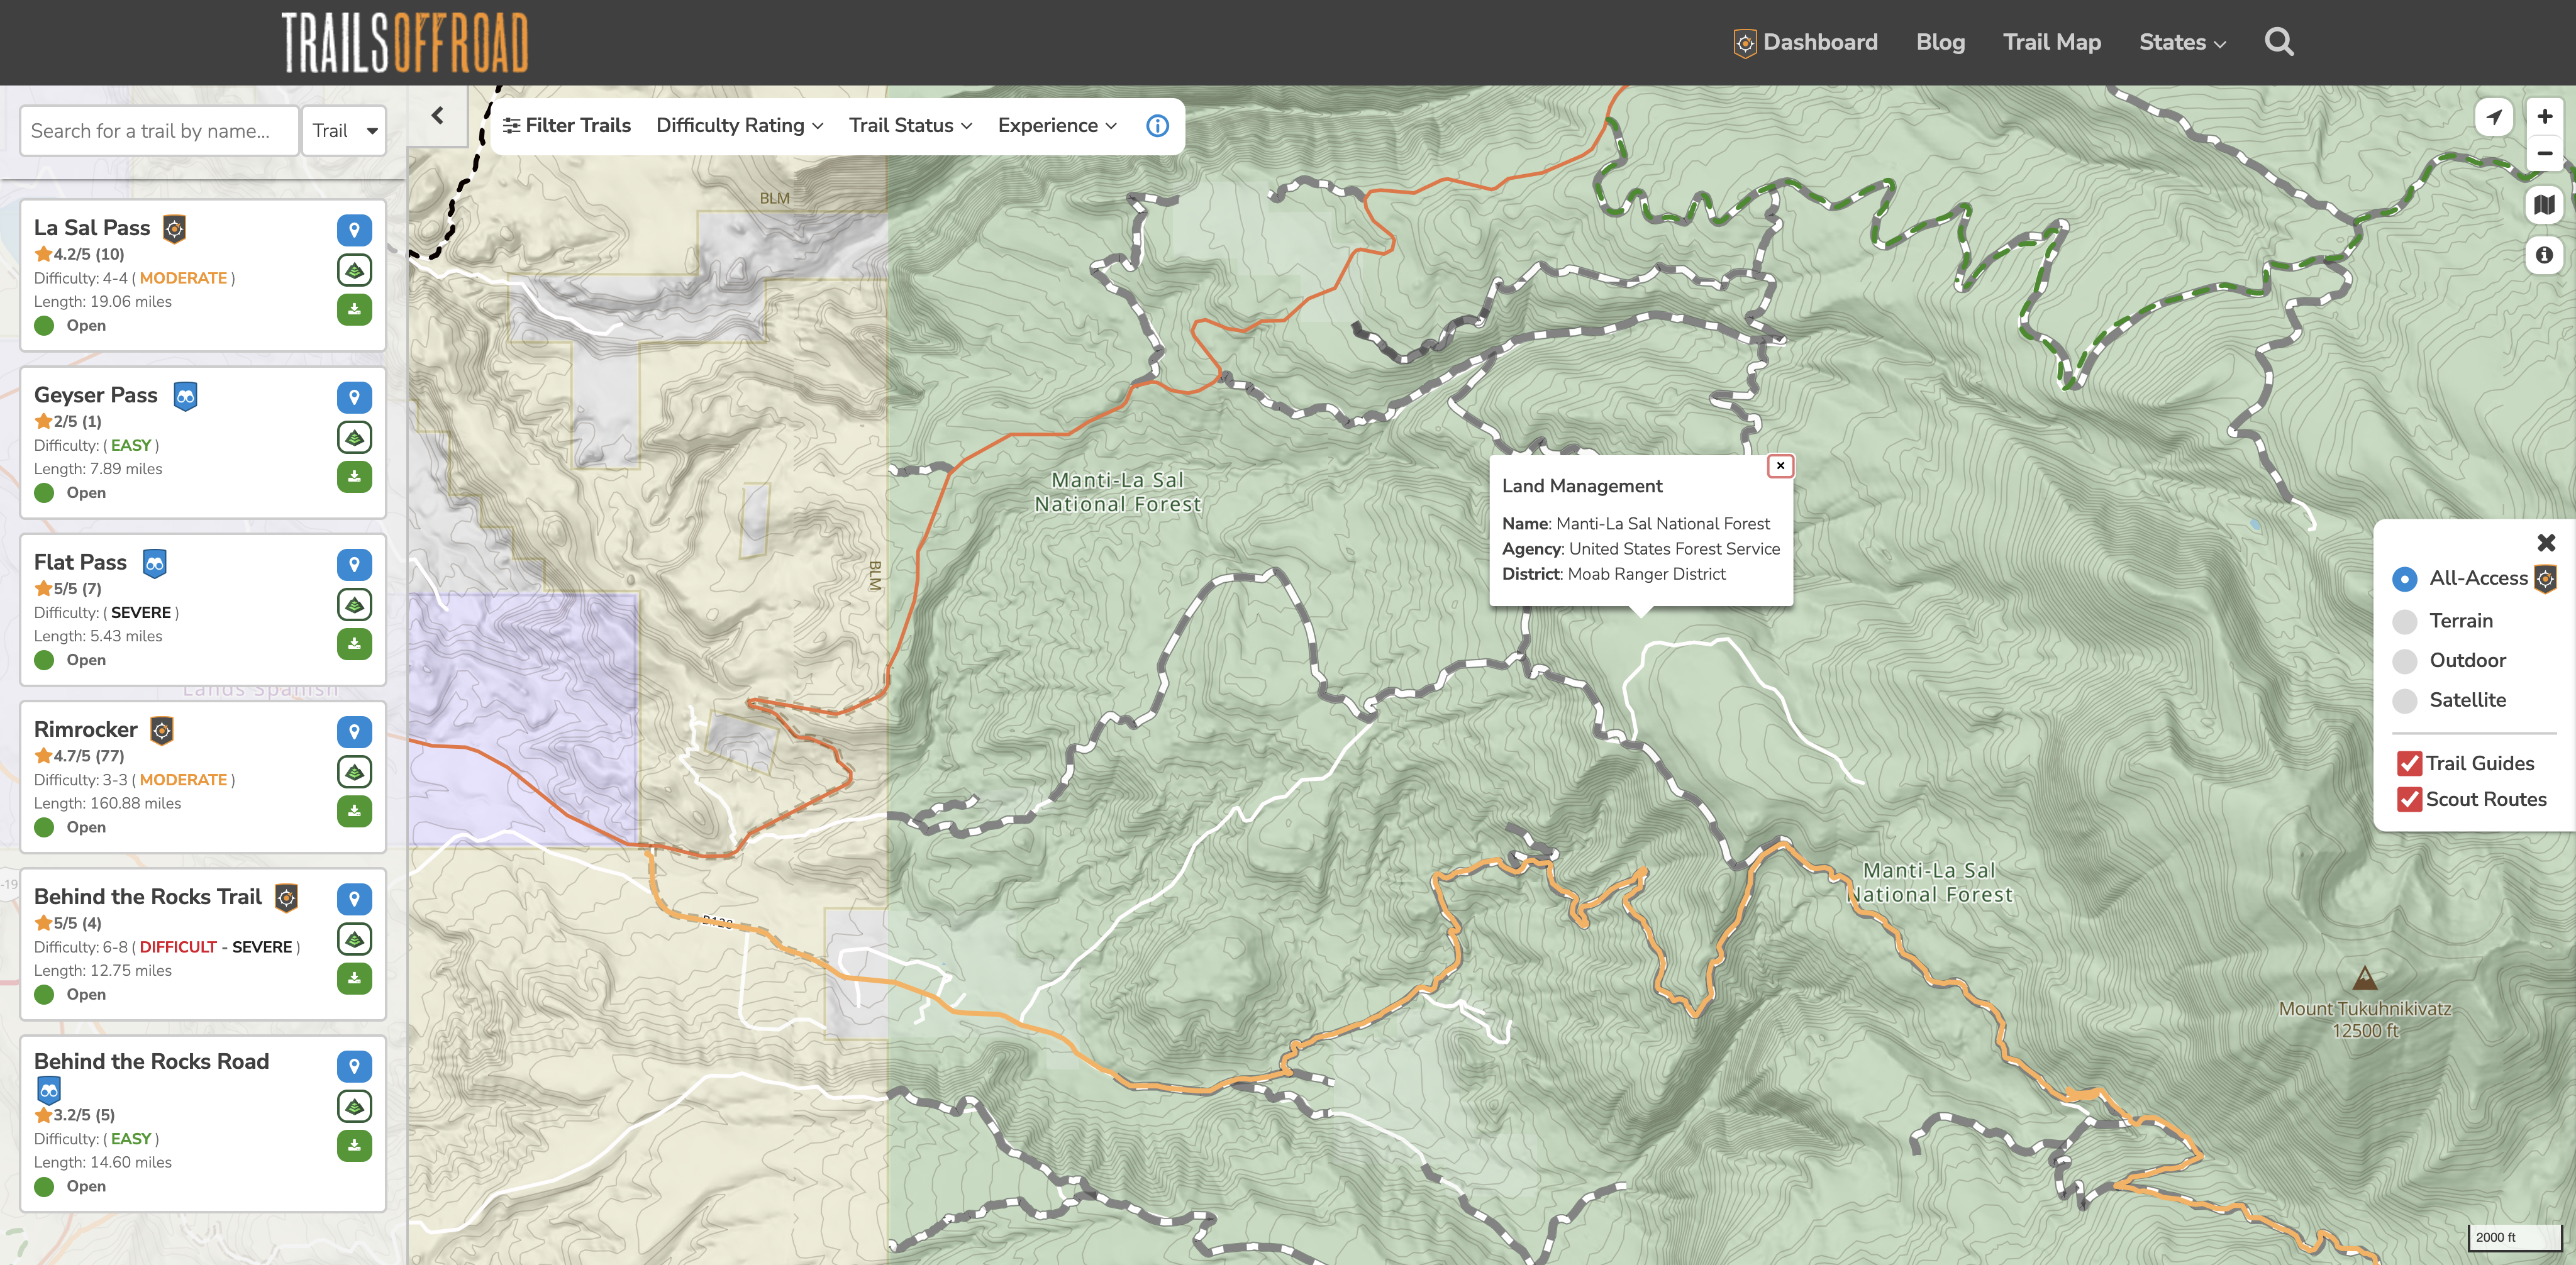Viewport: 2576px width, 1265px height.
Task: Select the Satellite map style
Action: pyautogui.click(x=2405, y=700)
